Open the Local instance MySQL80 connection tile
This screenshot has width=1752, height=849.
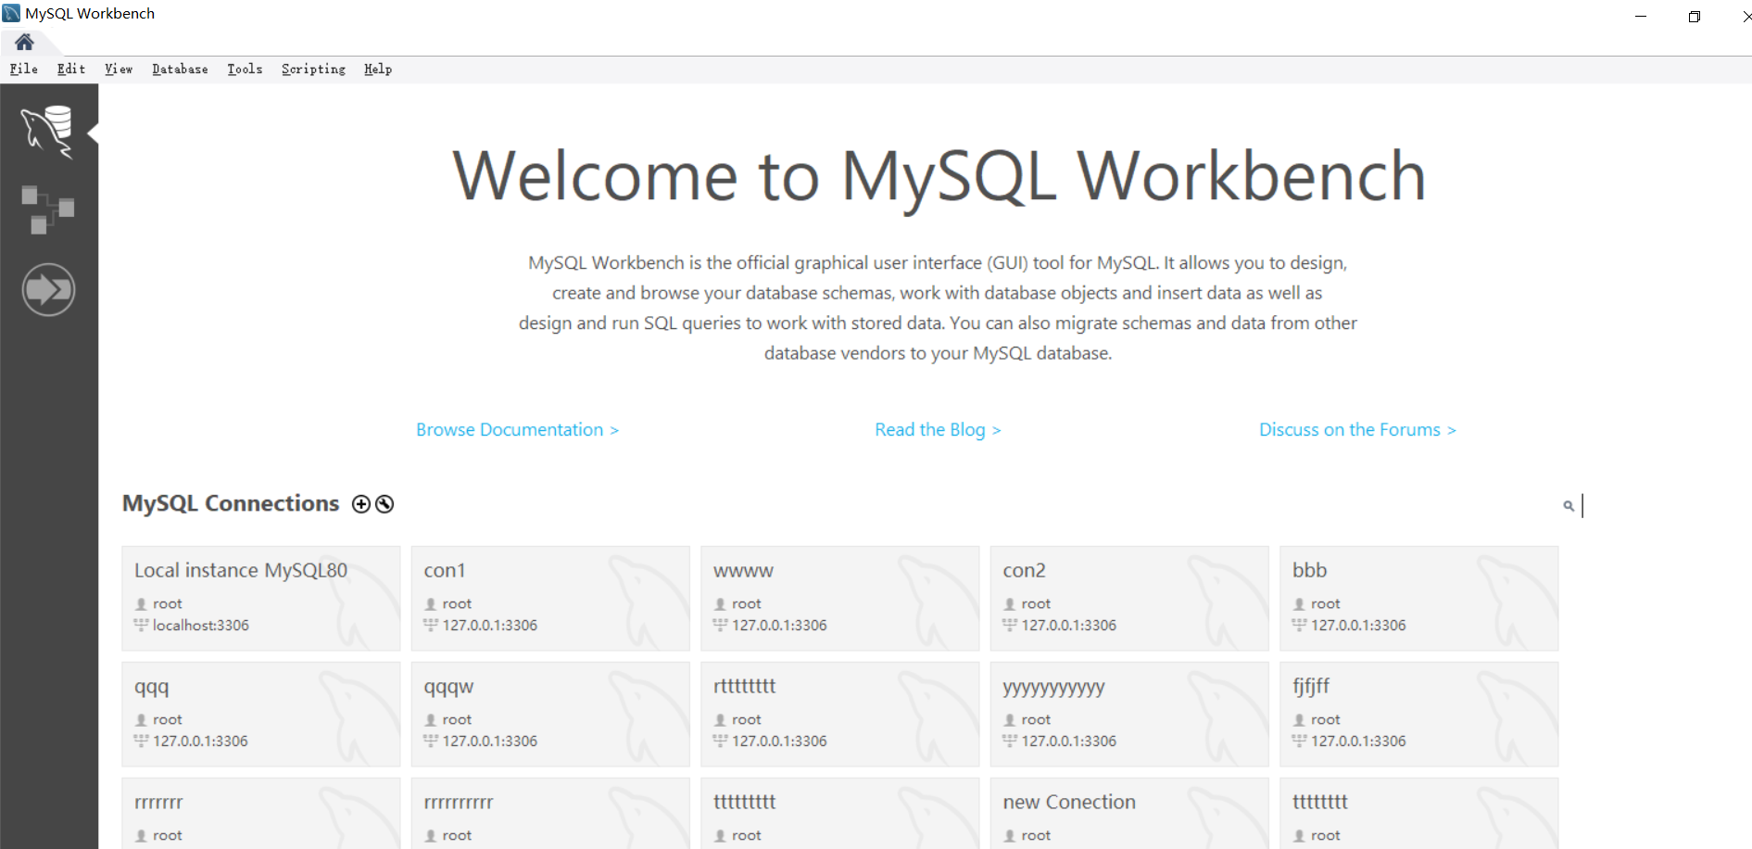click(x=260, y=598)
